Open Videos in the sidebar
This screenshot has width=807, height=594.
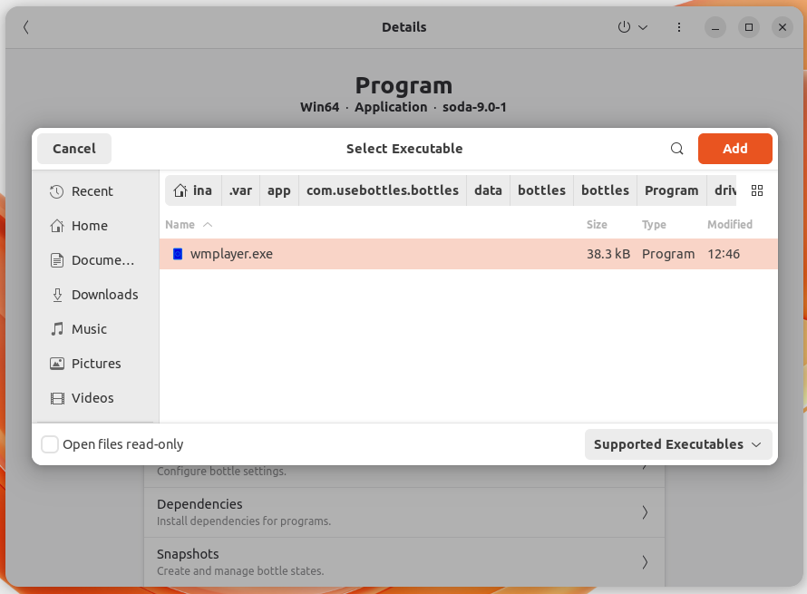[x=96, y=398]
